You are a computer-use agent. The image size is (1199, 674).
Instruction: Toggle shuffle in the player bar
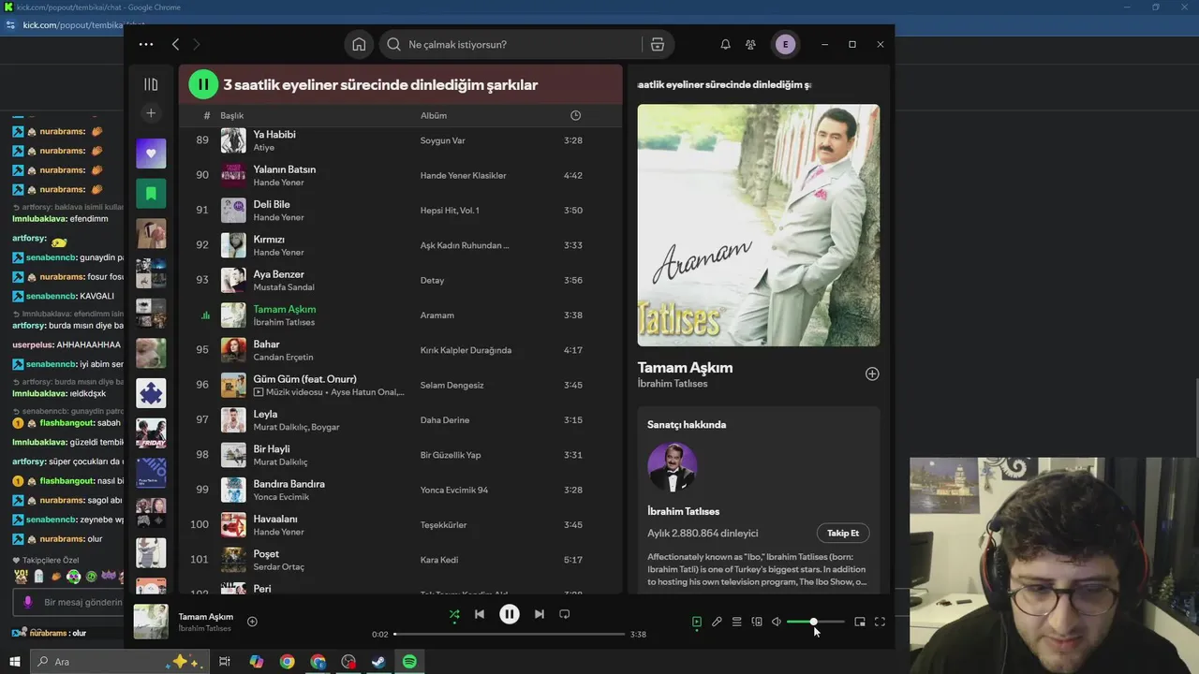pyautogui.click(x=454, y=614)
